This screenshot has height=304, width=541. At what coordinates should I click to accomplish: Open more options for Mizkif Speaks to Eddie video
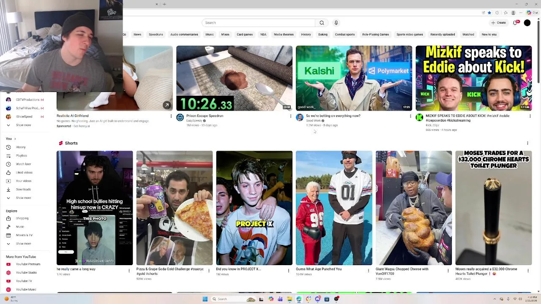point(530,116)
